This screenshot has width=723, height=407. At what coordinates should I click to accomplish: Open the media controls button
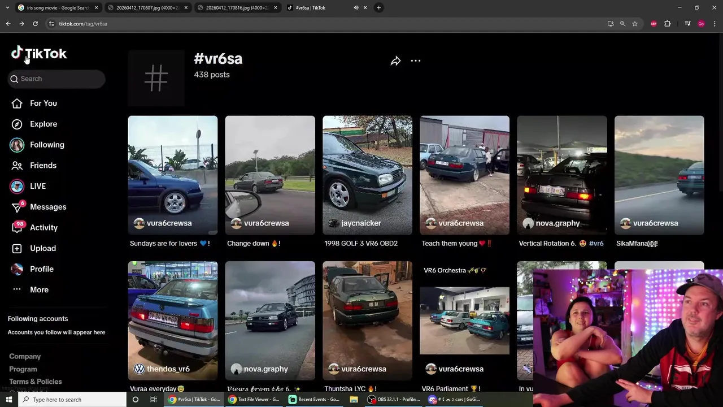tap(687, 24)
